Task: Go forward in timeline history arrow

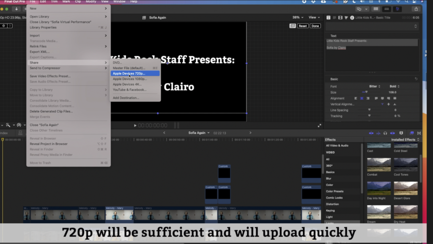Action: click(x=250, y=133)
